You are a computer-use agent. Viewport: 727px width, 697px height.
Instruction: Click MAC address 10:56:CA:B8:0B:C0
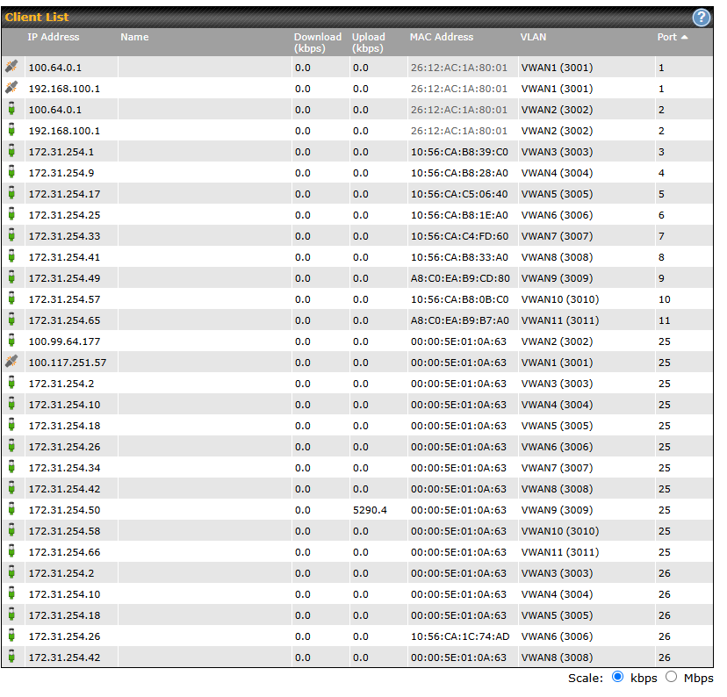tap(459, 299)
